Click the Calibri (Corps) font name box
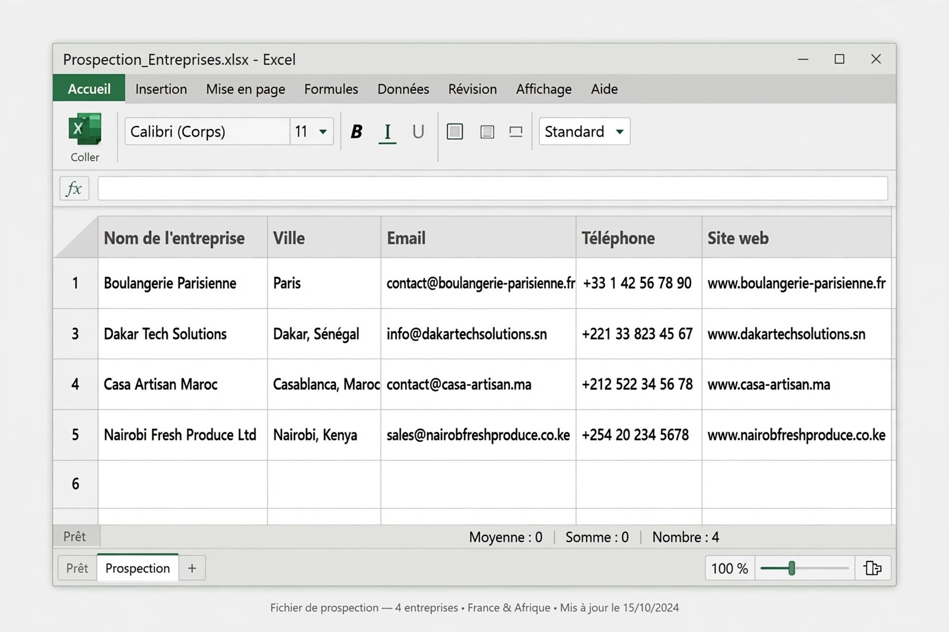949x632 pixels. tap(207, 131)
